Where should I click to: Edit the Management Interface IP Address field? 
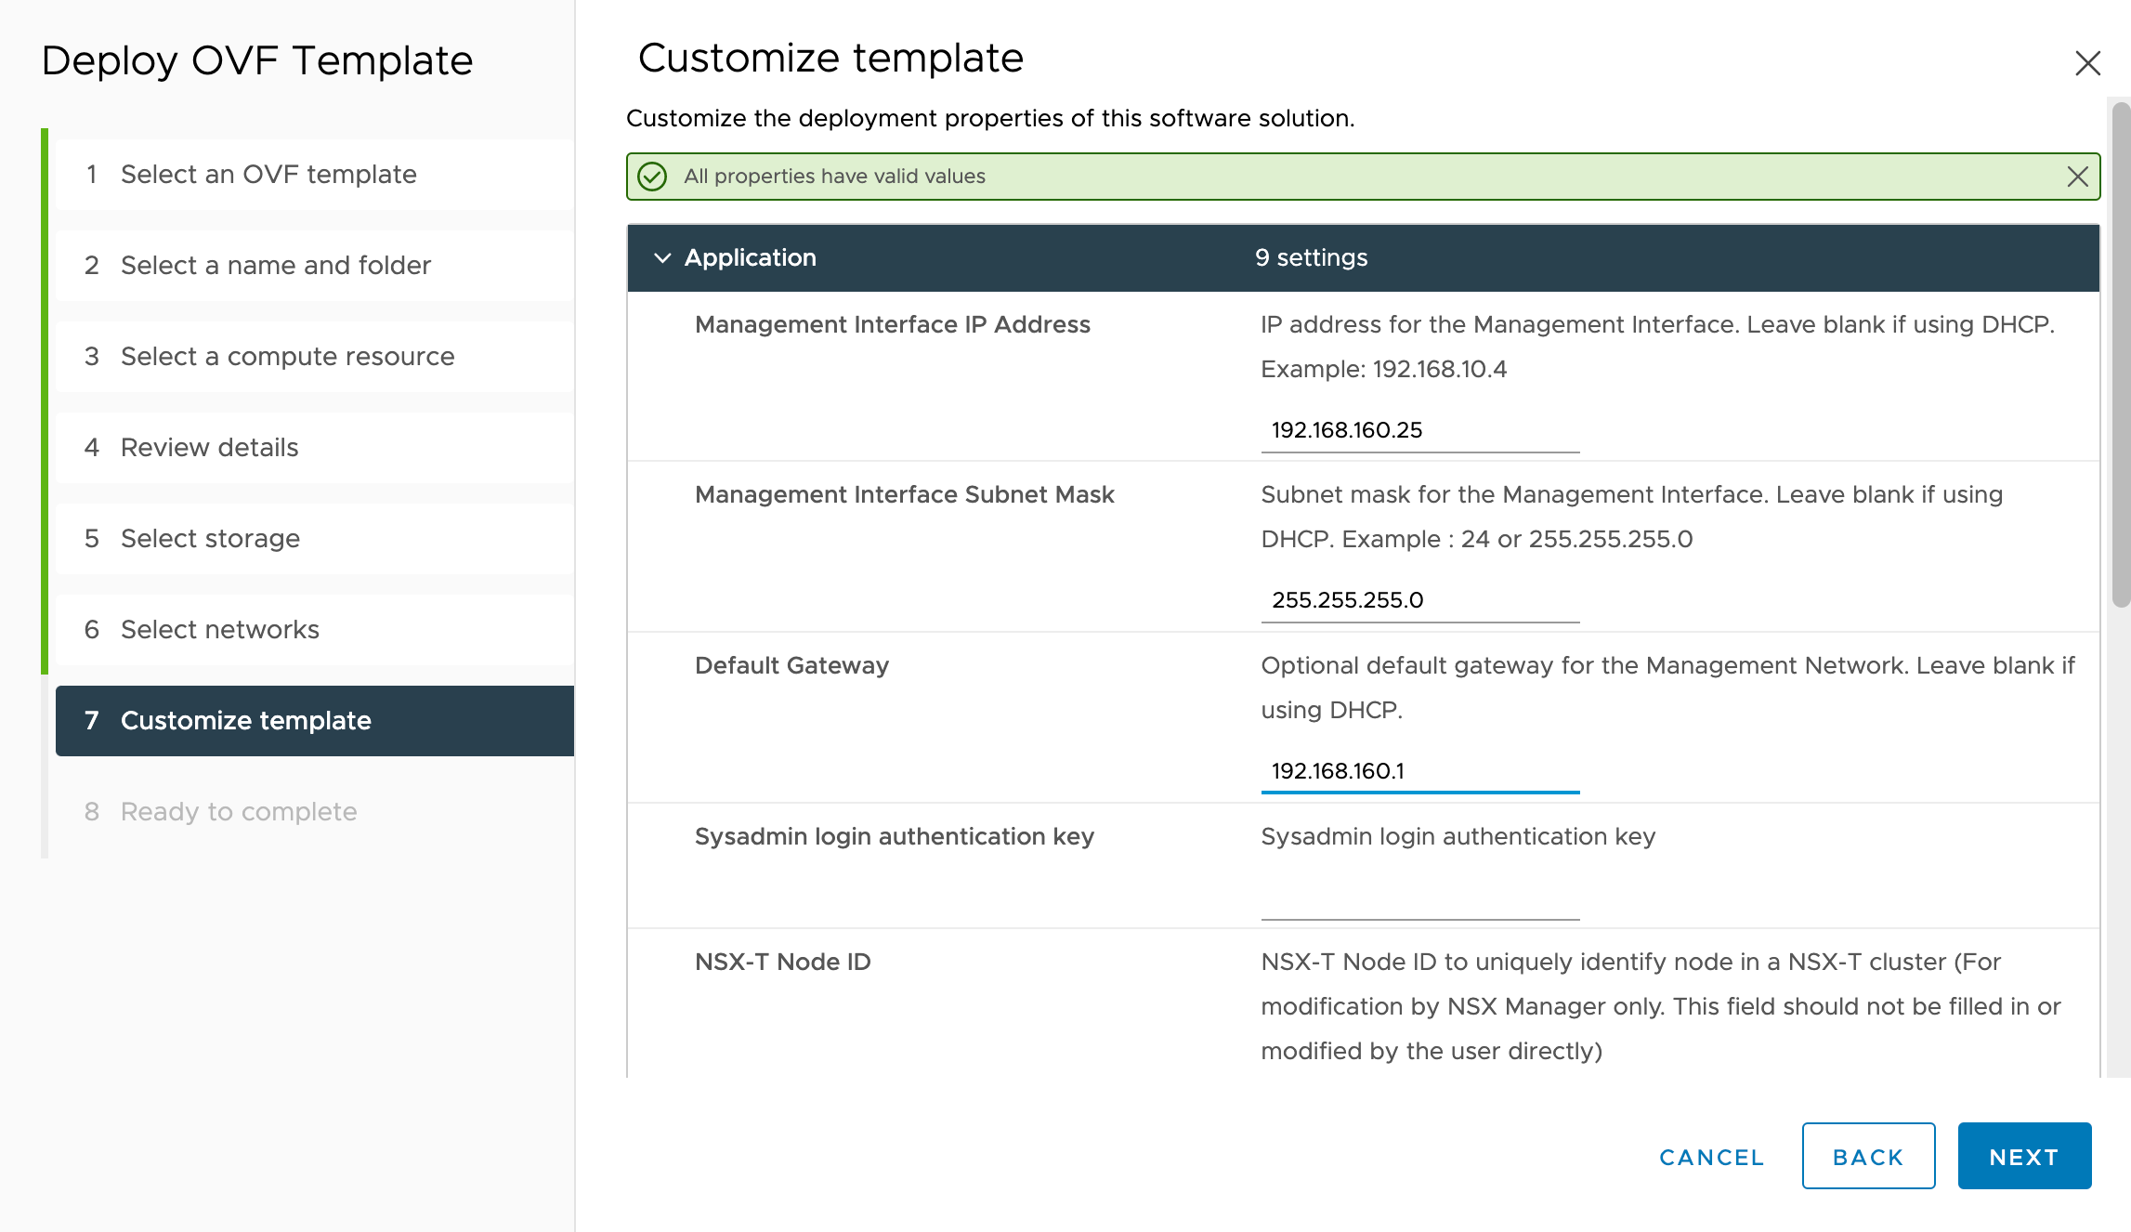[1418, 430]
